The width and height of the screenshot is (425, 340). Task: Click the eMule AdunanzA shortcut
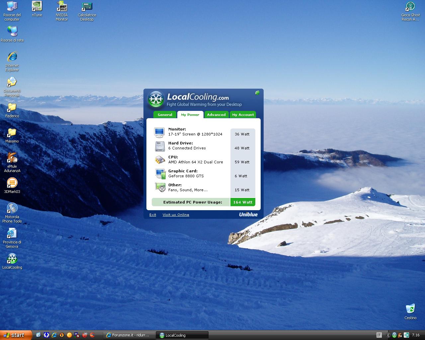12,162
